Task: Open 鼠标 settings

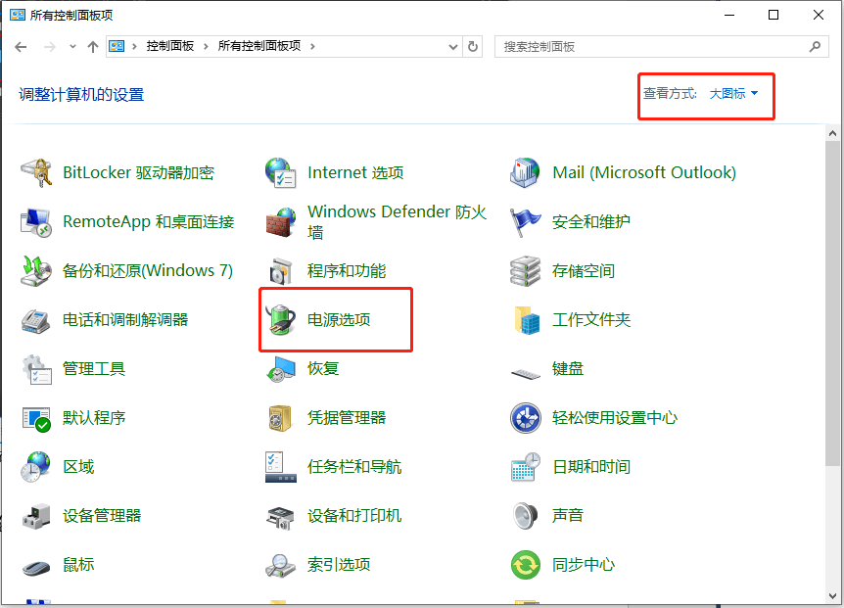Action: [77, 564]
